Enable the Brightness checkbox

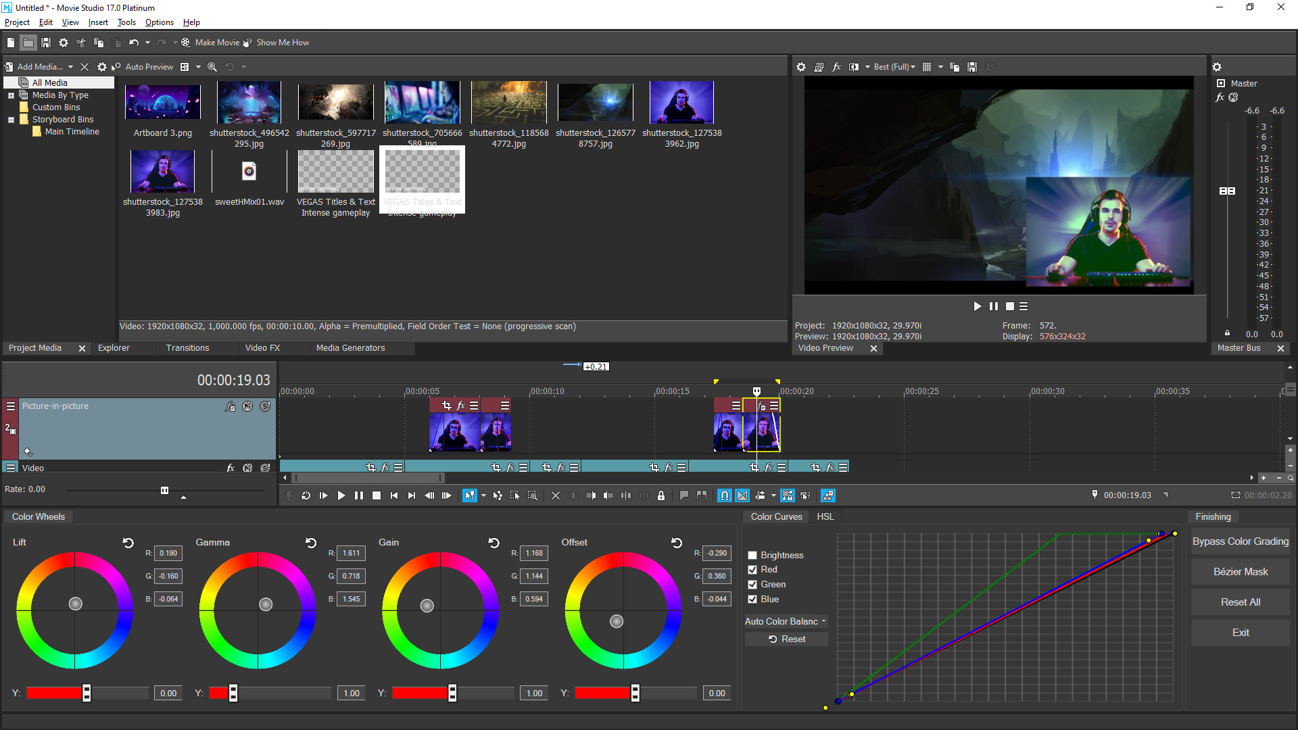click(752, 555)
